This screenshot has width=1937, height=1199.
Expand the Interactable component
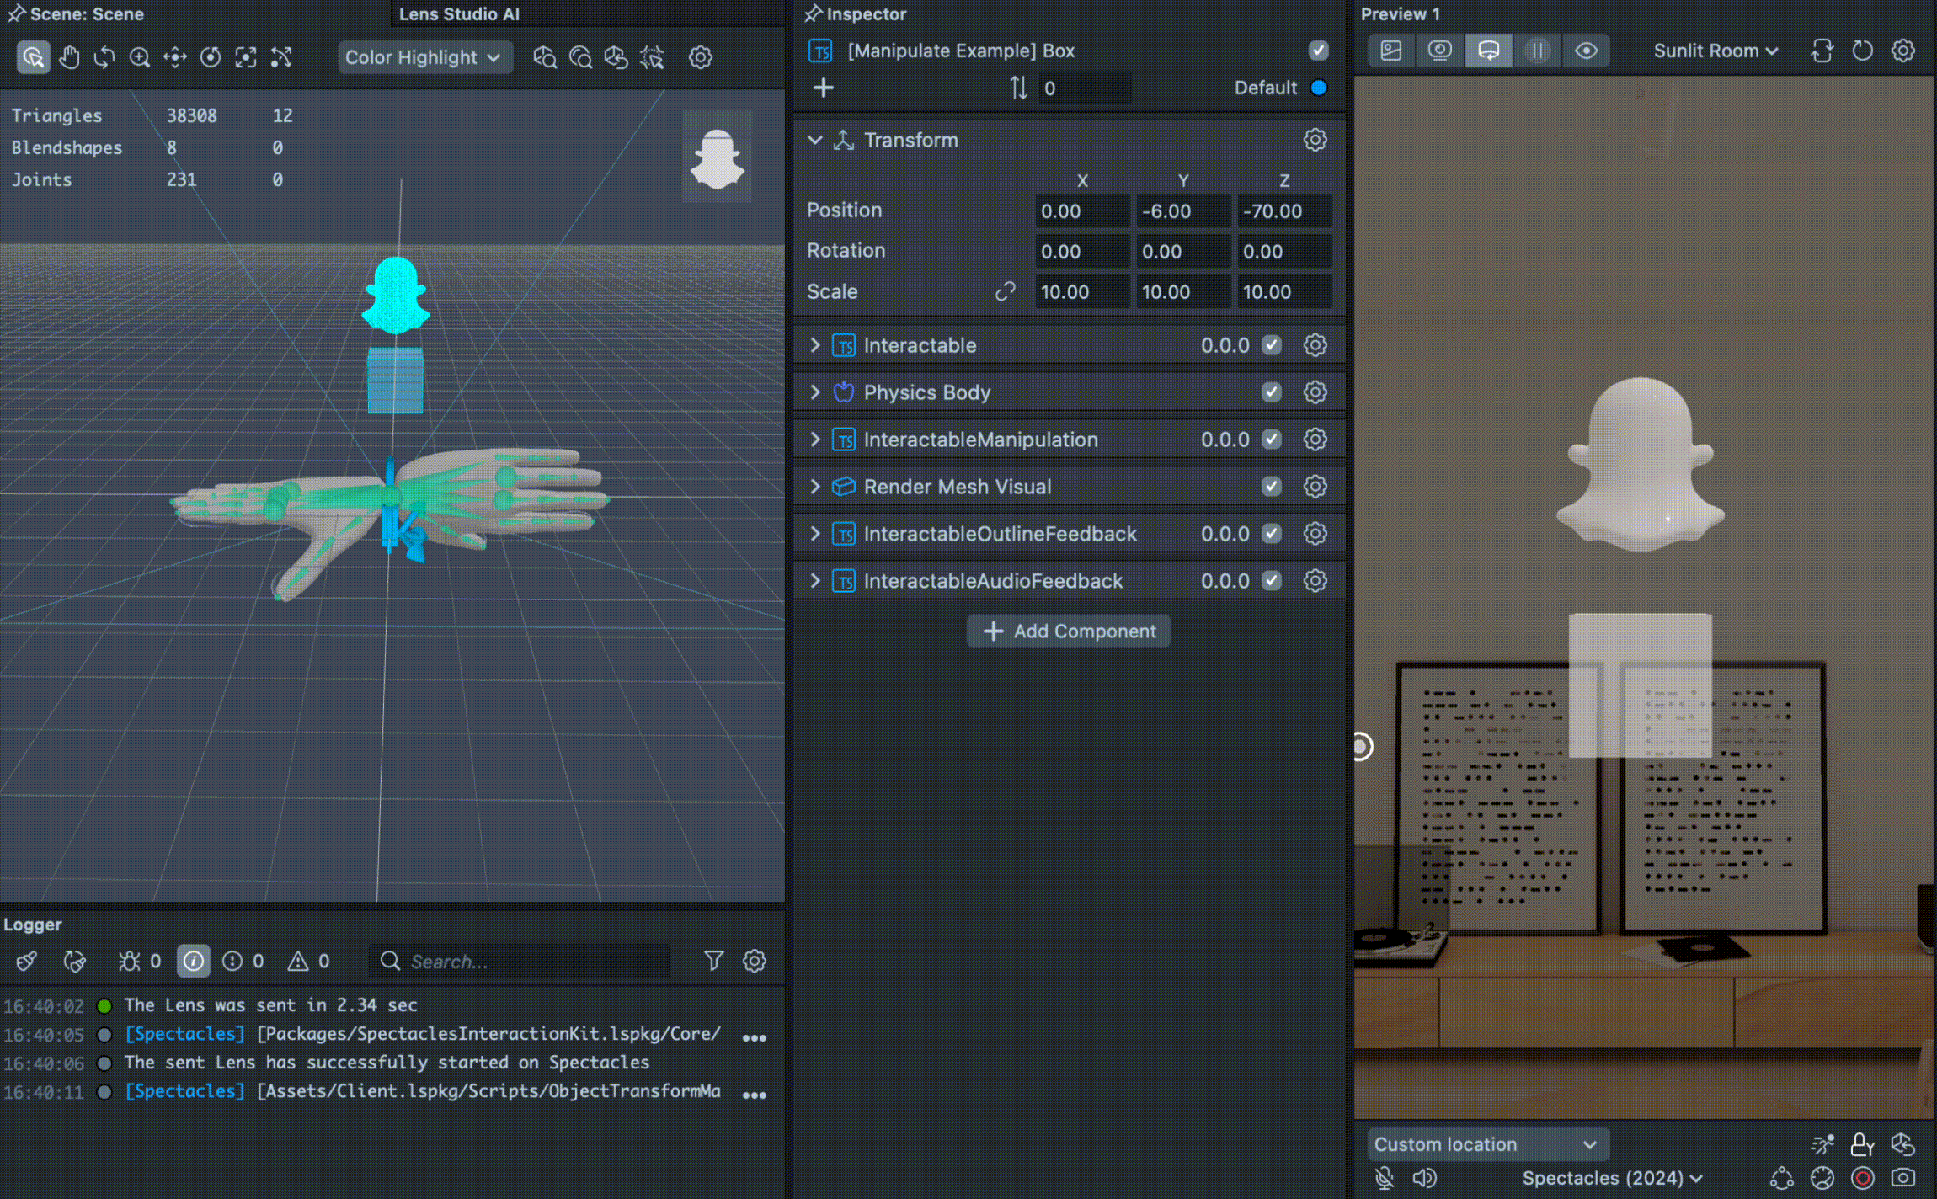[814, 345]
